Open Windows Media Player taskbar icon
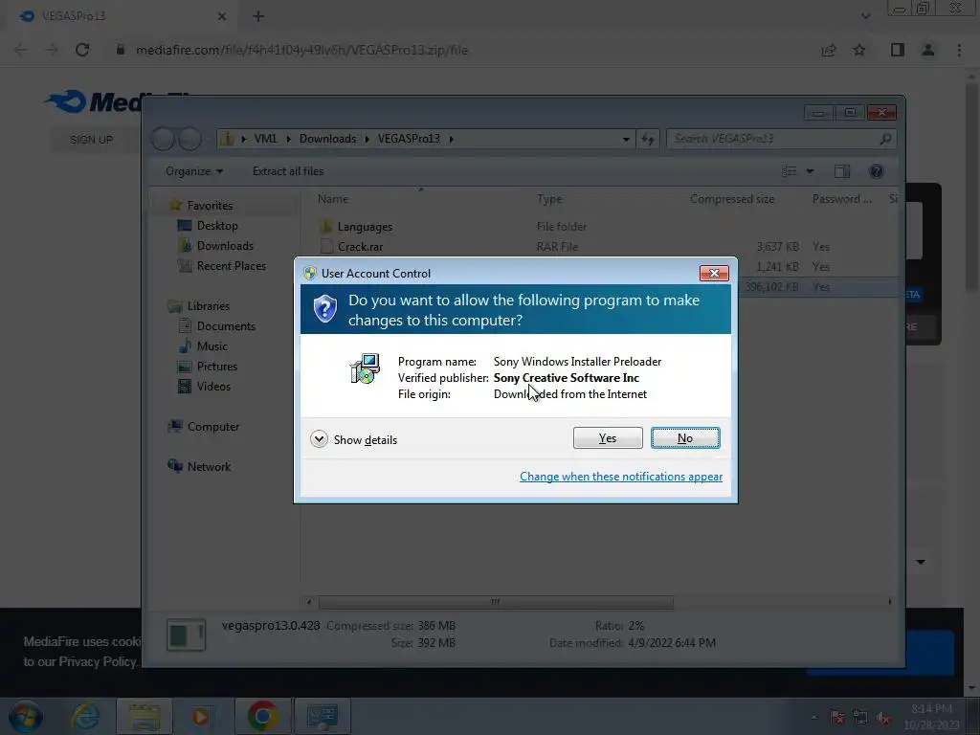Viewport: 980px width, 735px height. 201,716
